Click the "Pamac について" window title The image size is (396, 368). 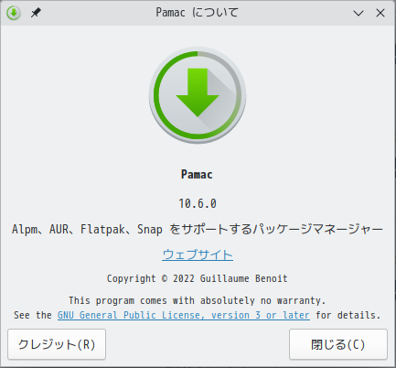coord(197,13)
